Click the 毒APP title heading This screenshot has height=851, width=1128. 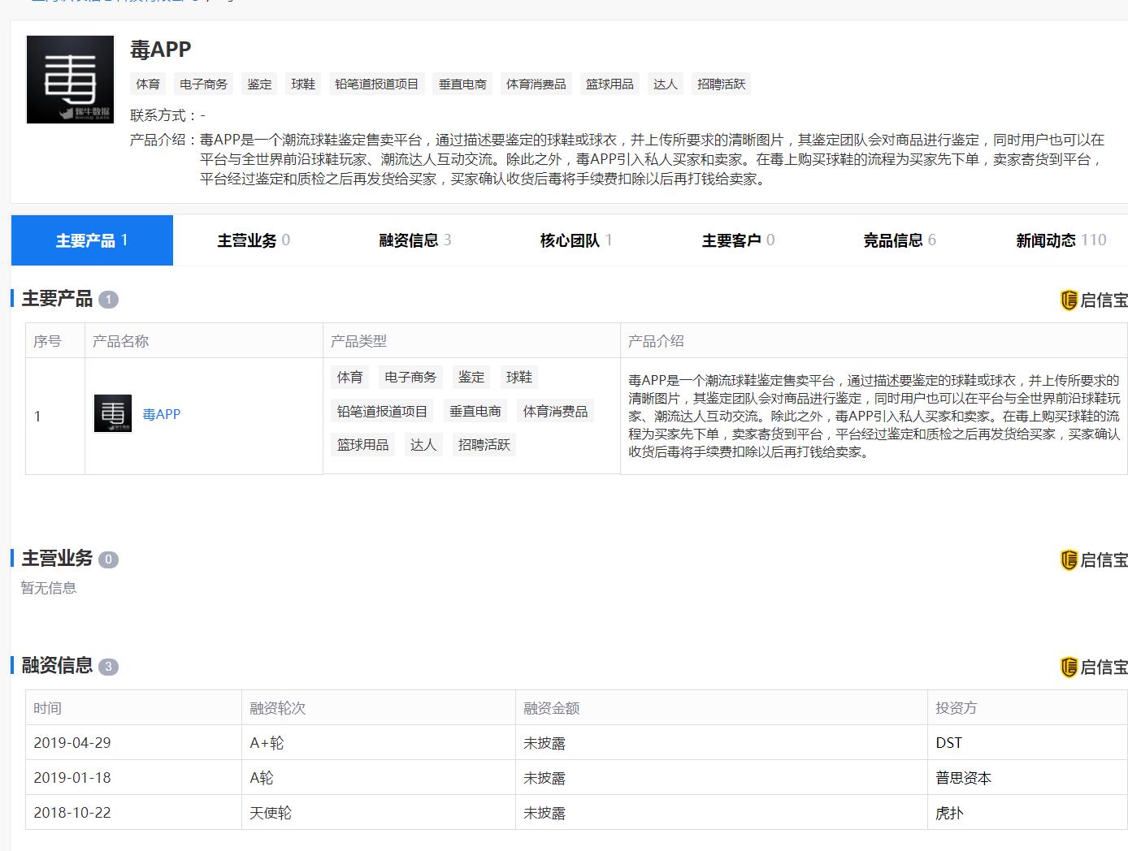(160, 50)
